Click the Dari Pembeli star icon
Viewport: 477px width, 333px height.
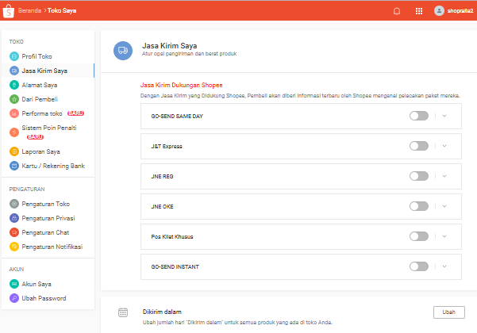pyautogui.click(x=14, y=99)
